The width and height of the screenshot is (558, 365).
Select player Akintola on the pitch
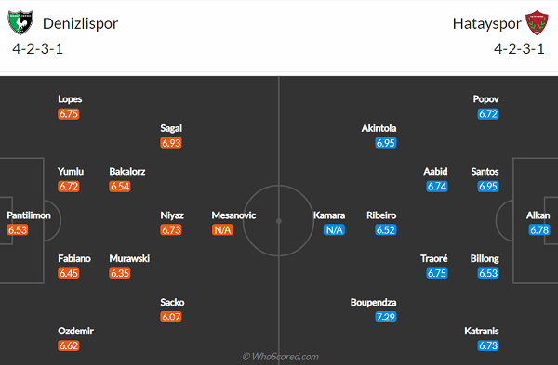(379, 128)
